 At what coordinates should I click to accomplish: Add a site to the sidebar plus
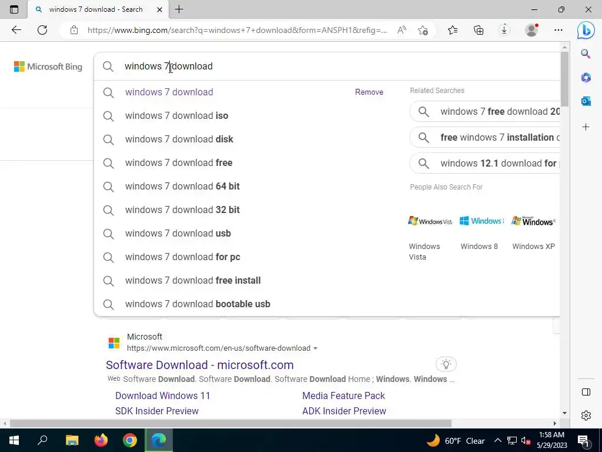point(586,127)
